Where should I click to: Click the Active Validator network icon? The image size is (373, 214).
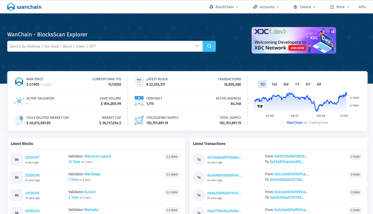[x=19, y=101]
